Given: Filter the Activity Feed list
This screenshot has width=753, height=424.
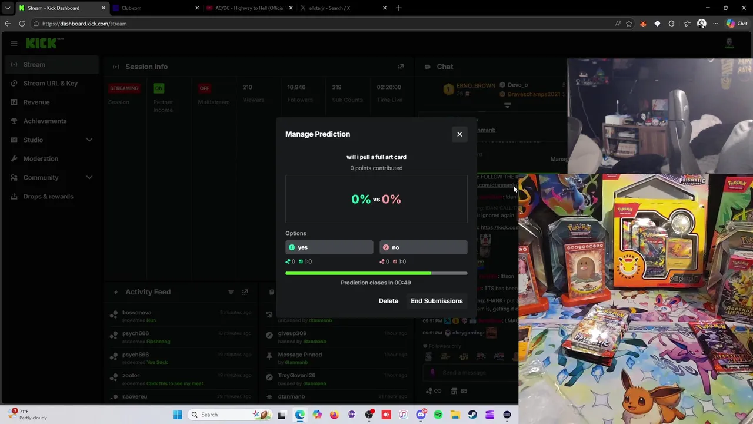Looking at the screenshot, I should click(x=231, y=292).
